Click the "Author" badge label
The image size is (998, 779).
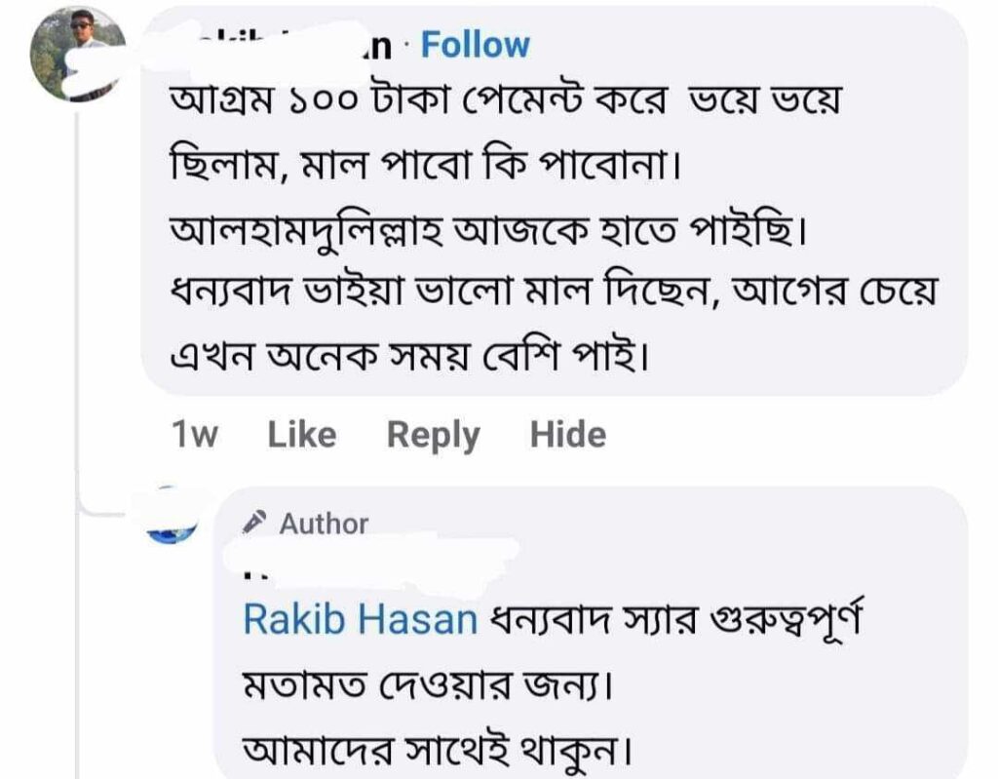point(324,524)
